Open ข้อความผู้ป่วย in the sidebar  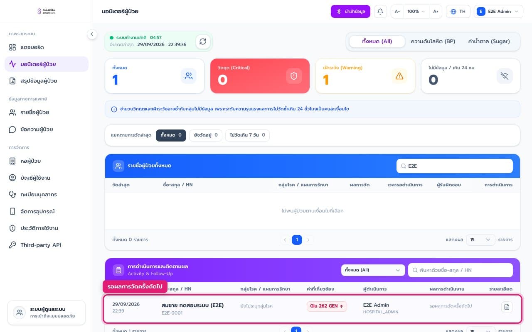coord(47,129)
